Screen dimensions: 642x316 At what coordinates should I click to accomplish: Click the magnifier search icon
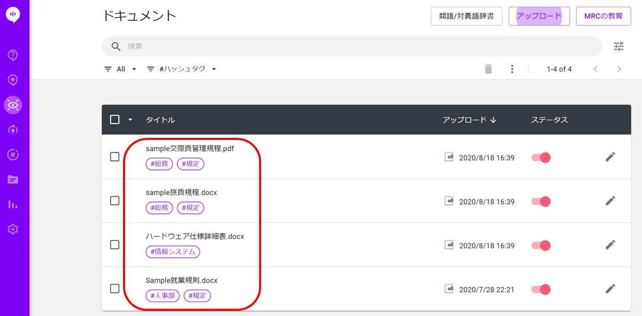(x=116, y=46)
